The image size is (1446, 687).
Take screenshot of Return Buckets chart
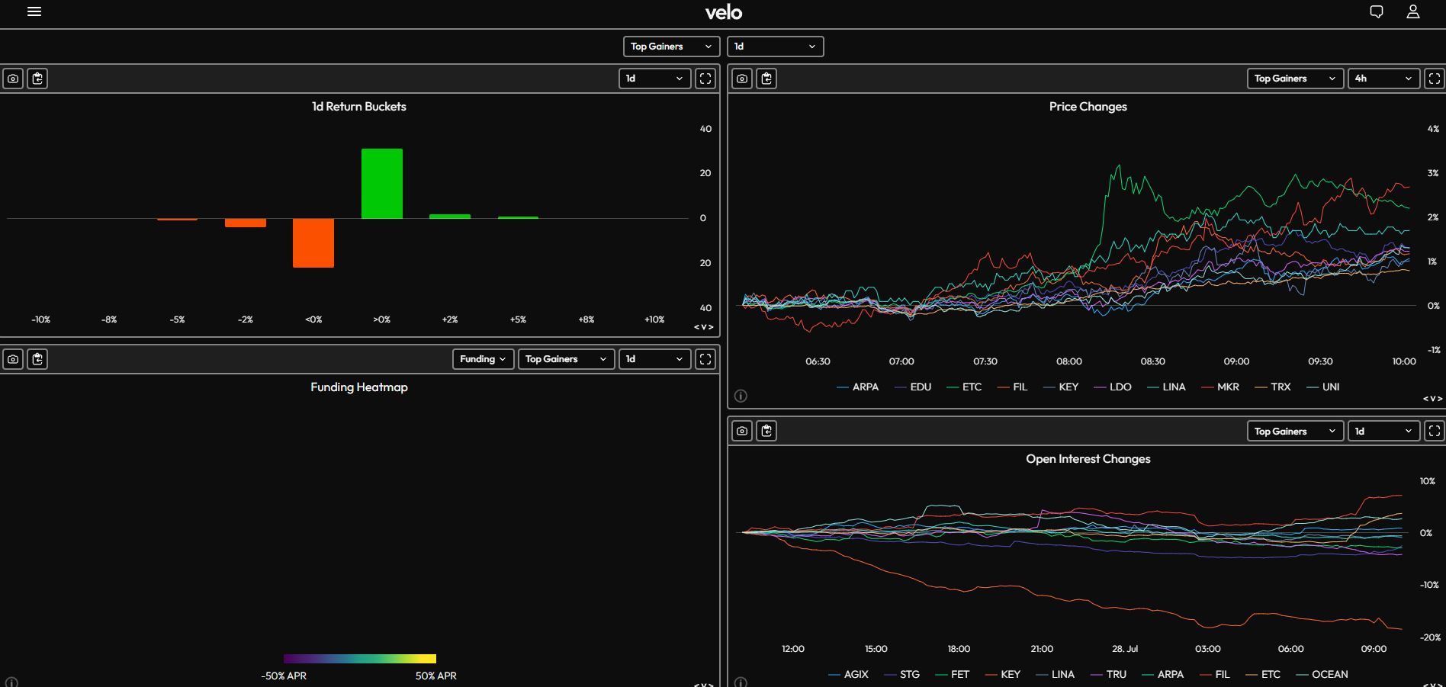point(13,79)
